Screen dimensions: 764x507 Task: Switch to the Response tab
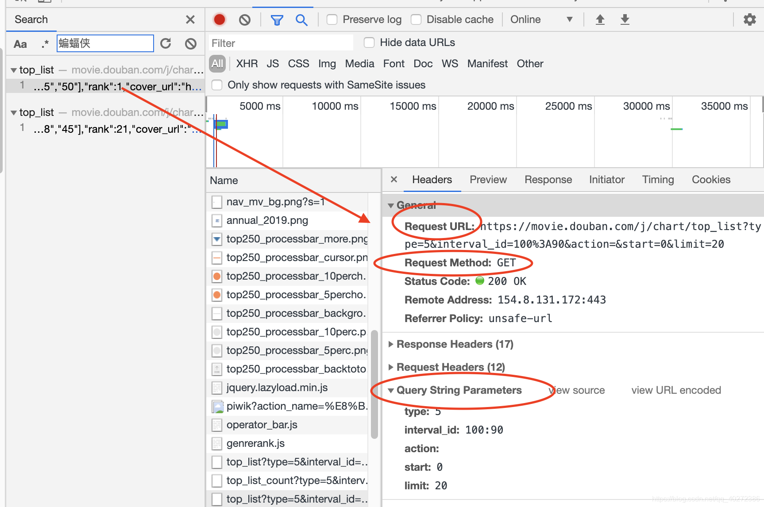[x=548, y=180]
